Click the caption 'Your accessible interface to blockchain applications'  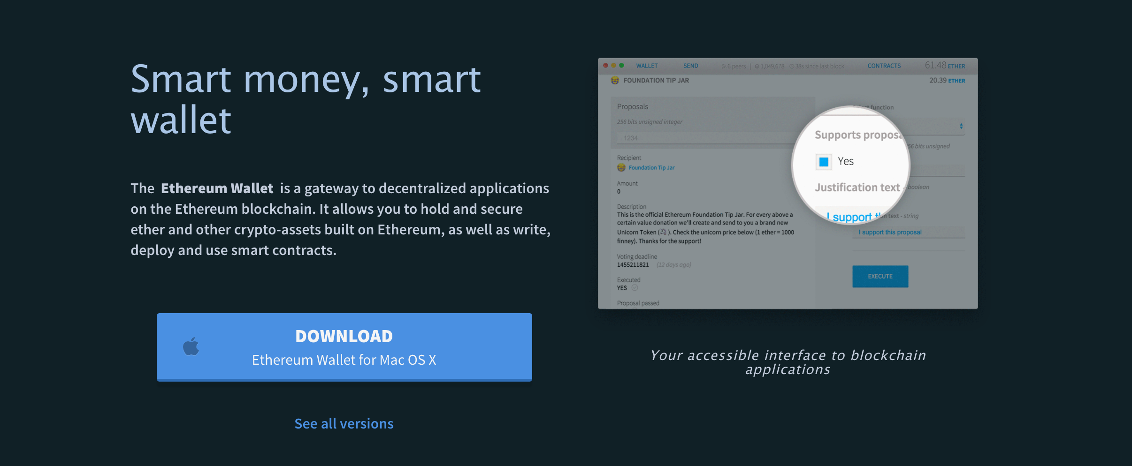click(788, 362)
